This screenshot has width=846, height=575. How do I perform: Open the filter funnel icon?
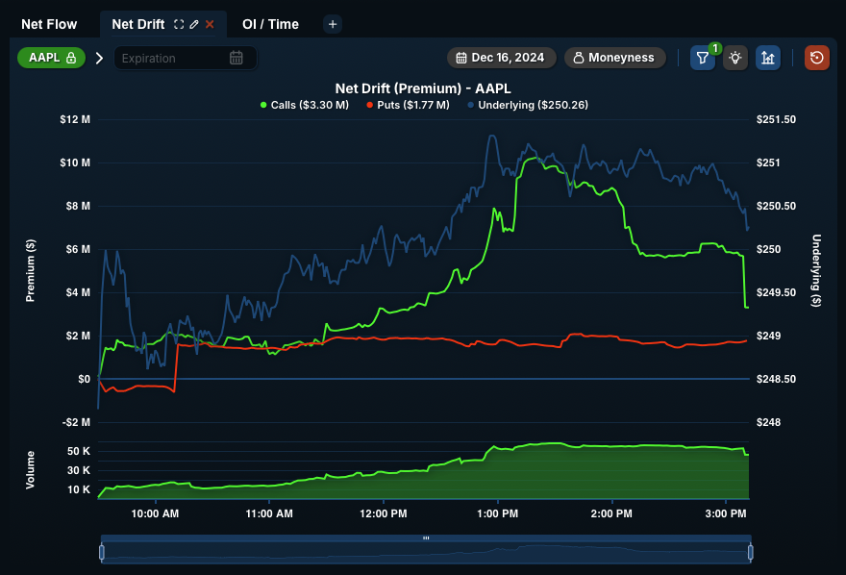pos(703,58)
